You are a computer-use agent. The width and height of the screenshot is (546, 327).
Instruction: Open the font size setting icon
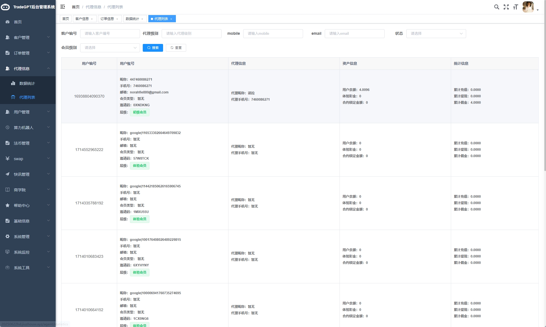point(515,7)
